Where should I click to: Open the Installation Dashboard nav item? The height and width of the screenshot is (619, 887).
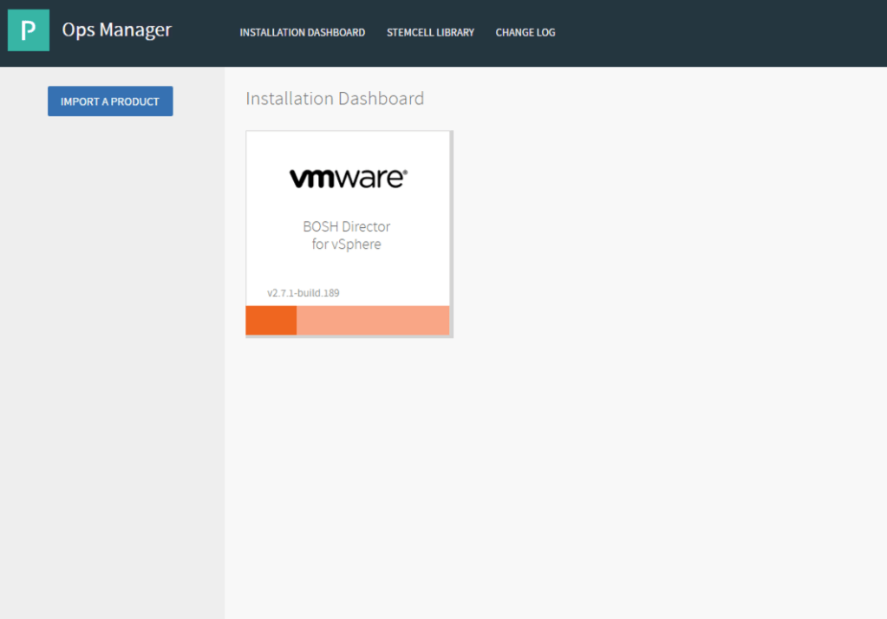pyautogui.click(x=302, y=33)
